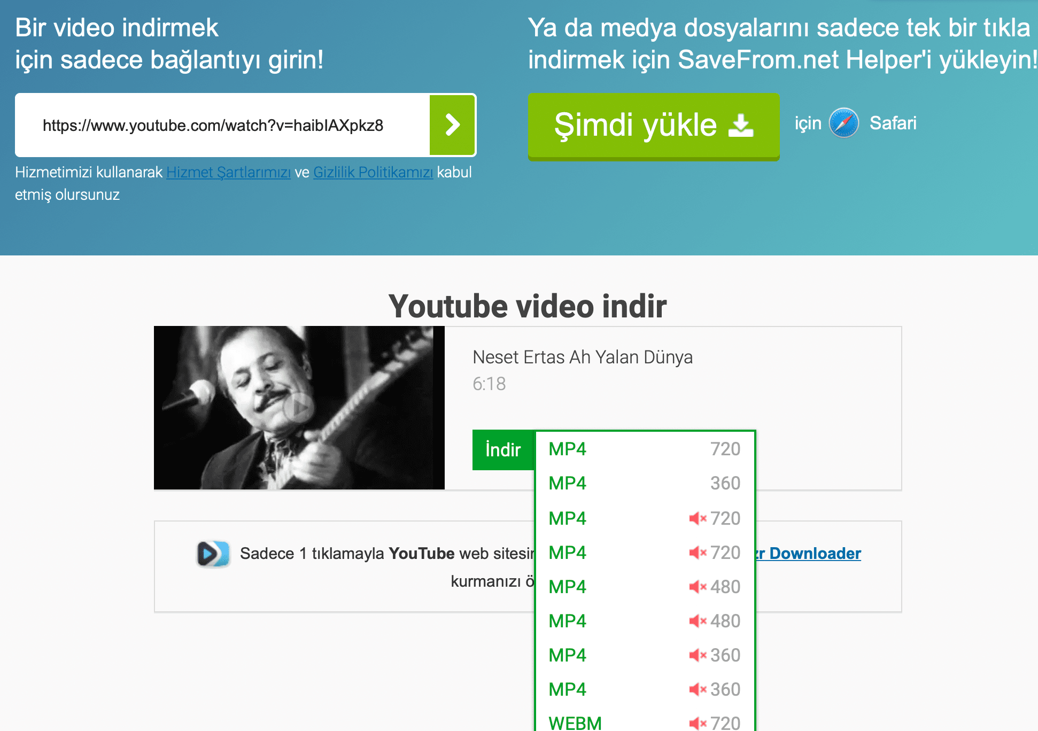Click the 6:18 duration text
The height and width of the screenshot is (731, 1038).
click(x=489, y=384)
